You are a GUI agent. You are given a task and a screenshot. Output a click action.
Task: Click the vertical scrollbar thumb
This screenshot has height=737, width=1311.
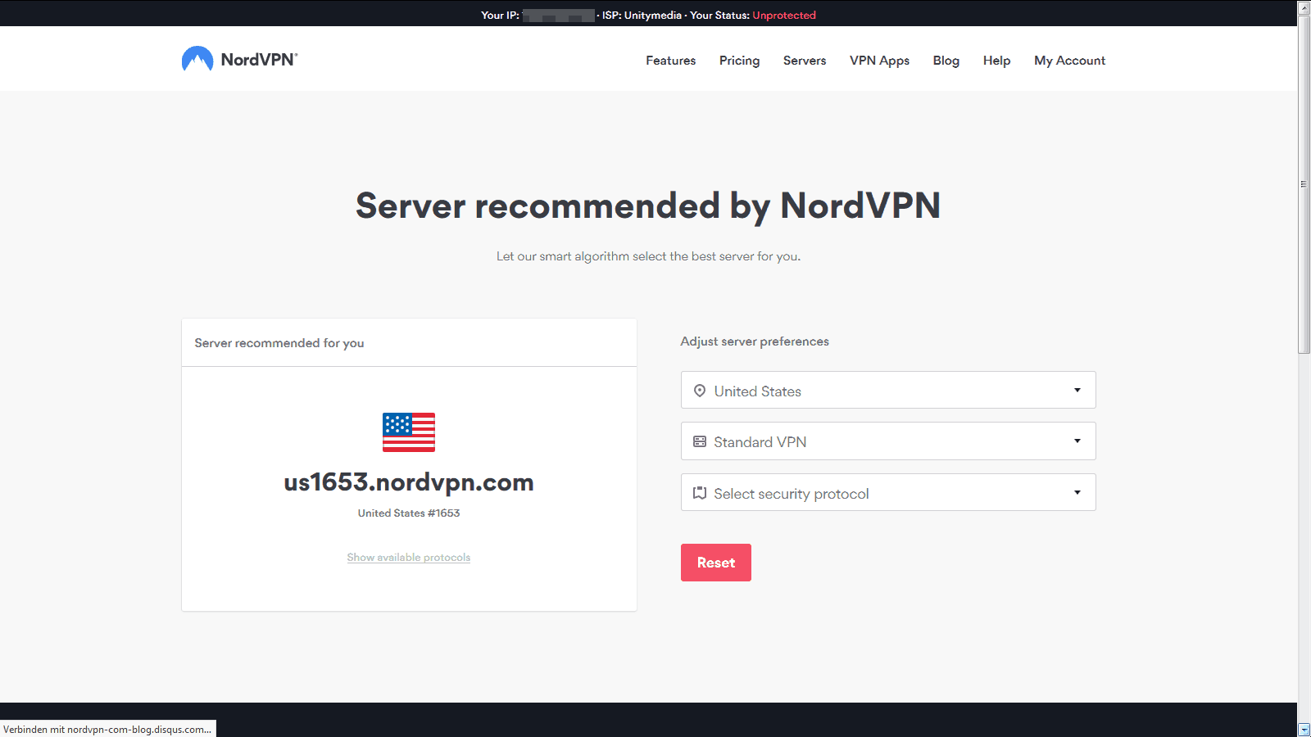tap(1304, 184)
